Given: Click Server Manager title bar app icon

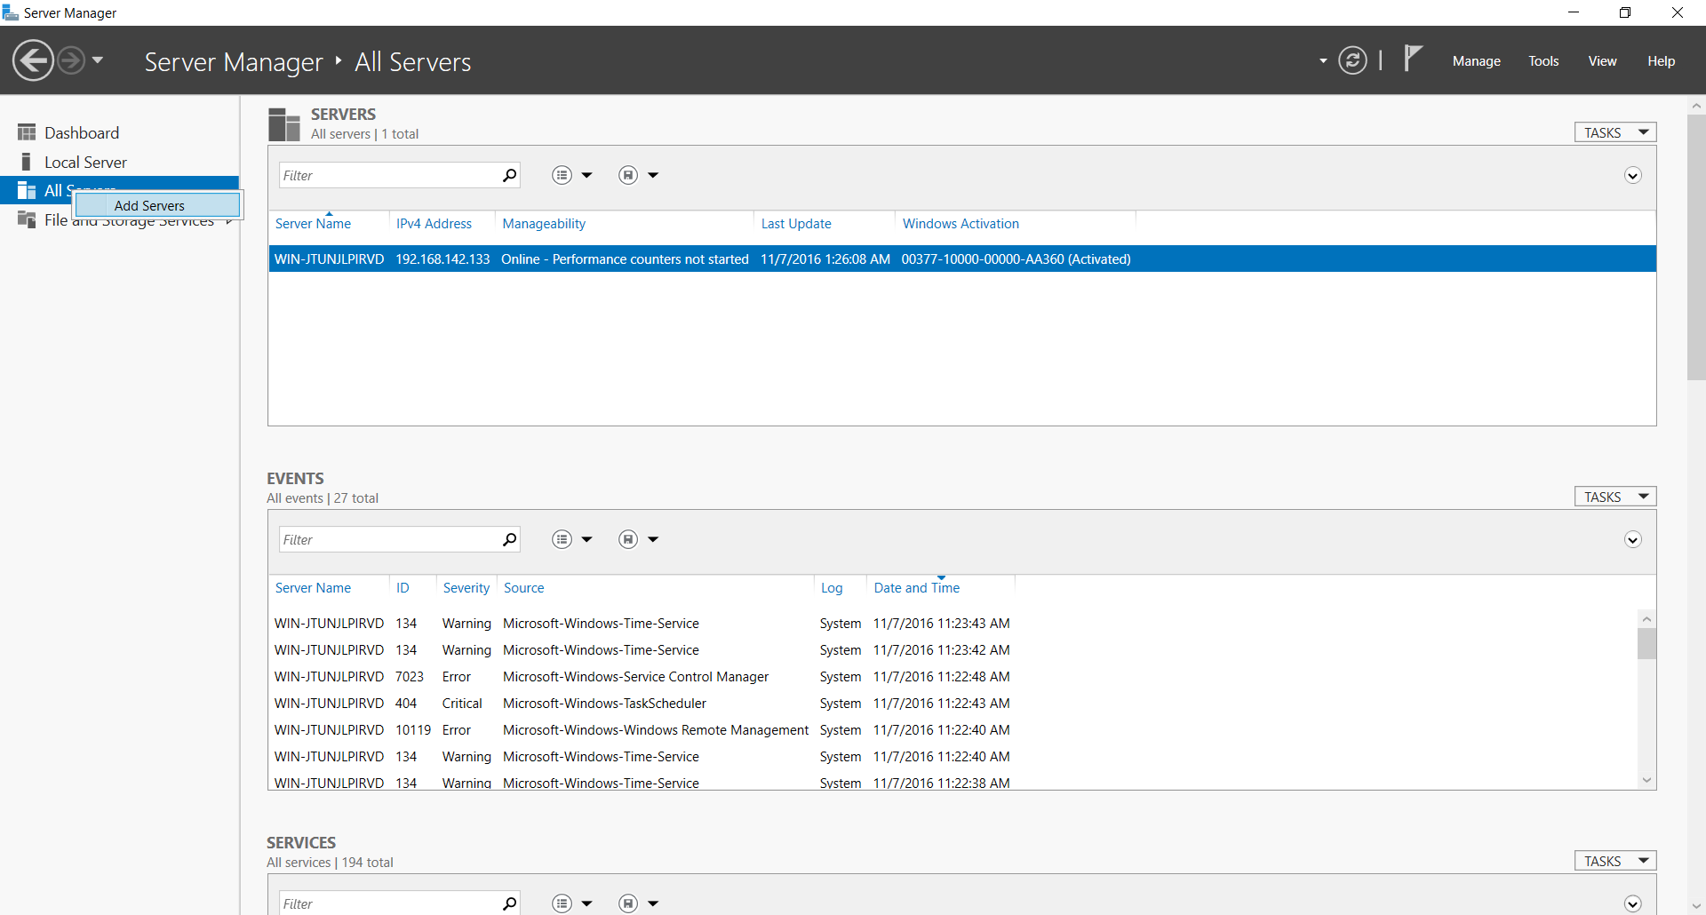Looking at the screenshot, I should tap(11, 12).
